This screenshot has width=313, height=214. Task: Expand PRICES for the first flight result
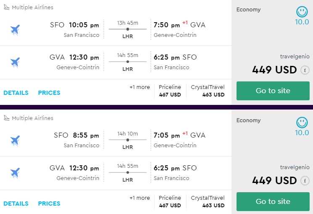pyautogui.click(x=49, y=93)
